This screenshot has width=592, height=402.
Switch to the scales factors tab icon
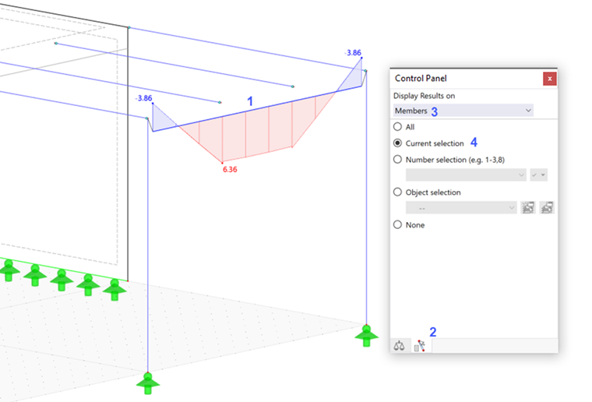click(399, 345)
